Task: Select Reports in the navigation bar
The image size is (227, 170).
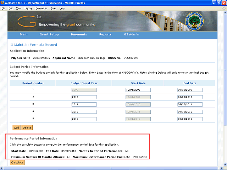Action: coord(105,34)
